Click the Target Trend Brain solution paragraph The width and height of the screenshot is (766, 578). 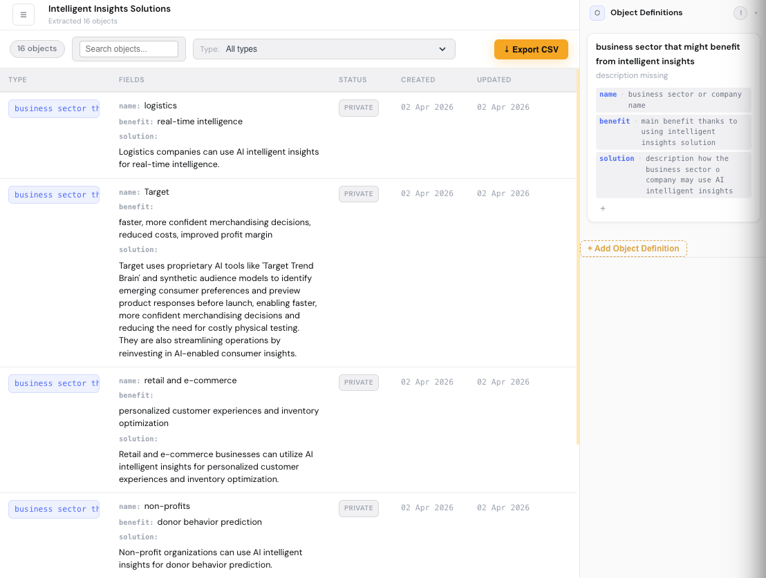tap(218, 309)
